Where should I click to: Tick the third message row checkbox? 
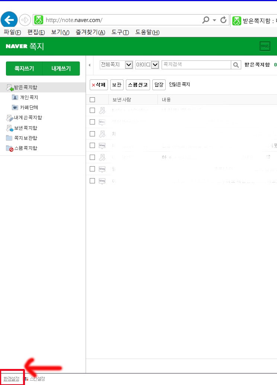92,133
